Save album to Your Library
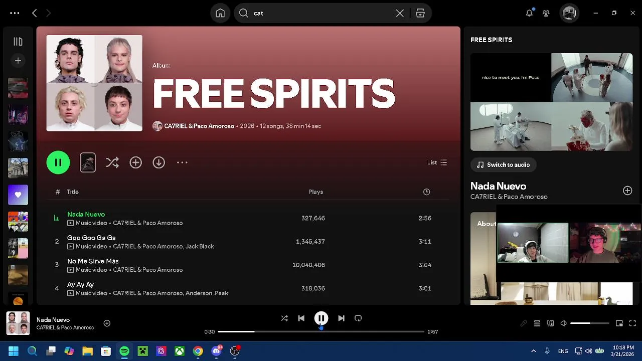Viewport: 642px width, 361px height. 135,162
